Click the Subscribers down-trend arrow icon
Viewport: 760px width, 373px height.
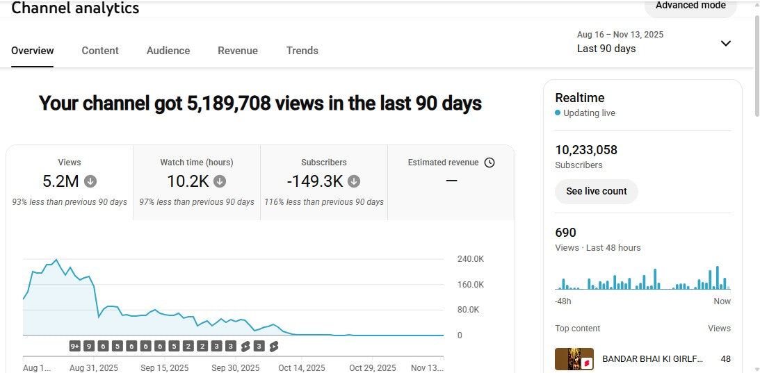coord(354,181)
